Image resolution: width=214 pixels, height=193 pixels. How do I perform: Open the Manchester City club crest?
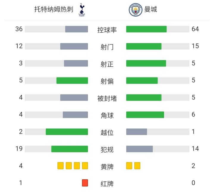pos(136,10)
